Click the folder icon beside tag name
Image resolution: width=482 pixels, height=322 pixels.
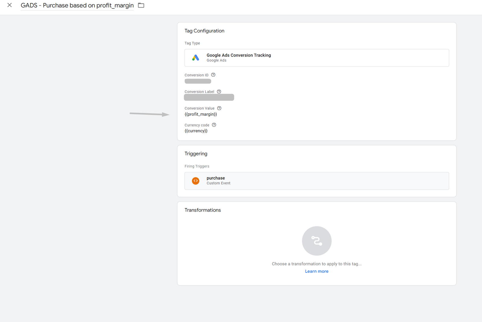141,5
